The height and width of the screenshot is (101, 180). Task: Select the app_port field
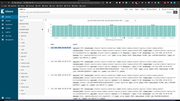[x=24, y=56]
